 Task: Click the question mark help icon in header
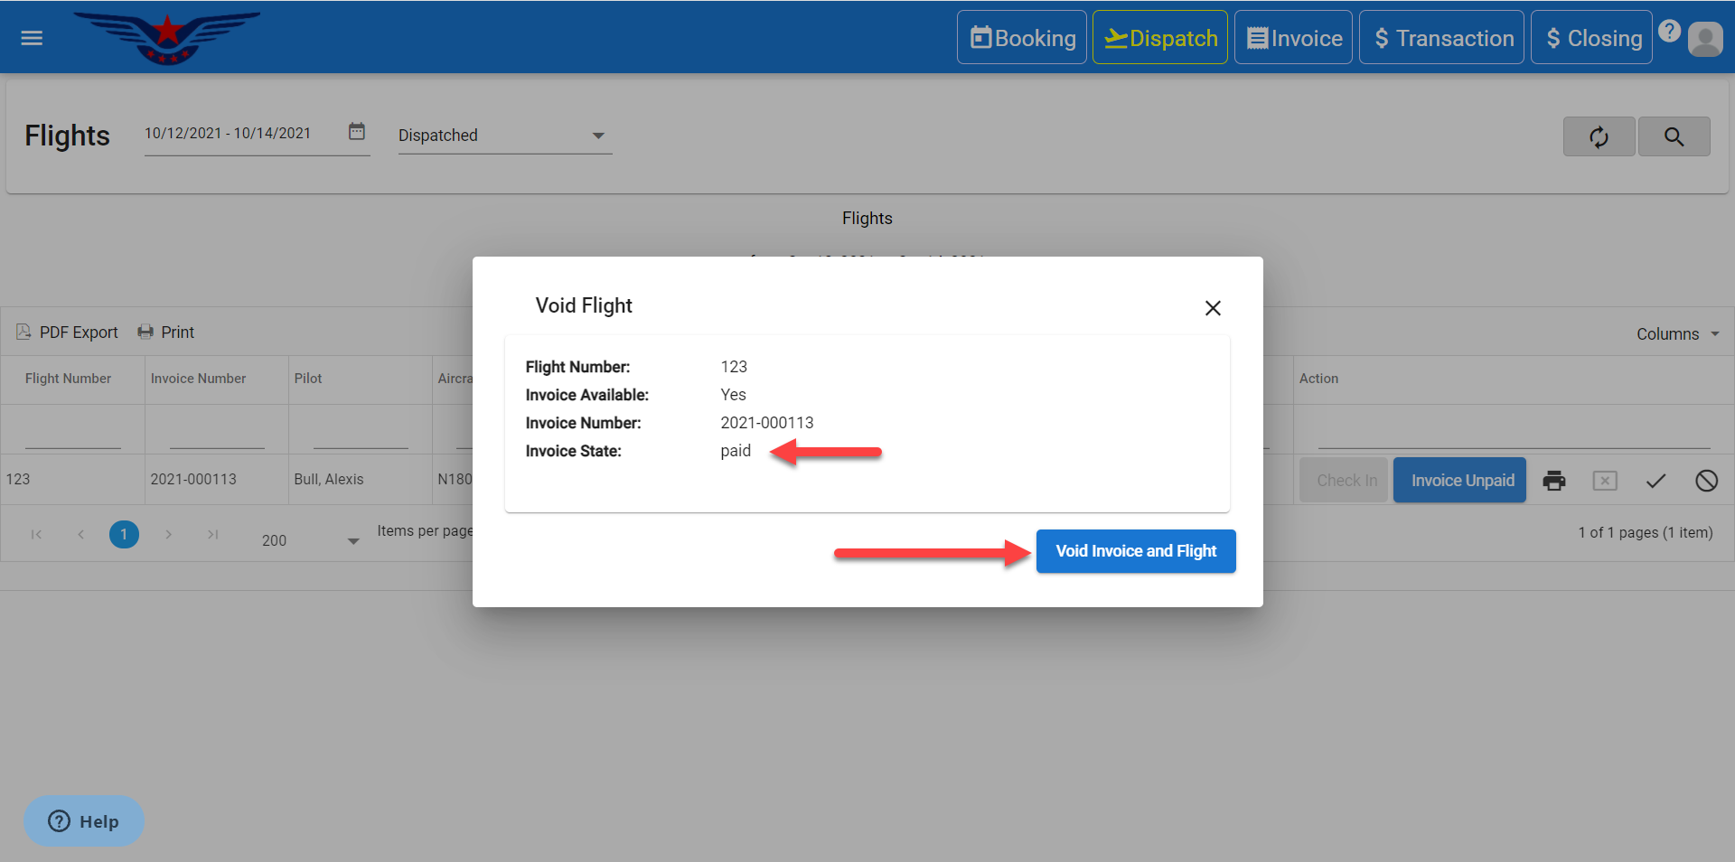coord(1669,31)
